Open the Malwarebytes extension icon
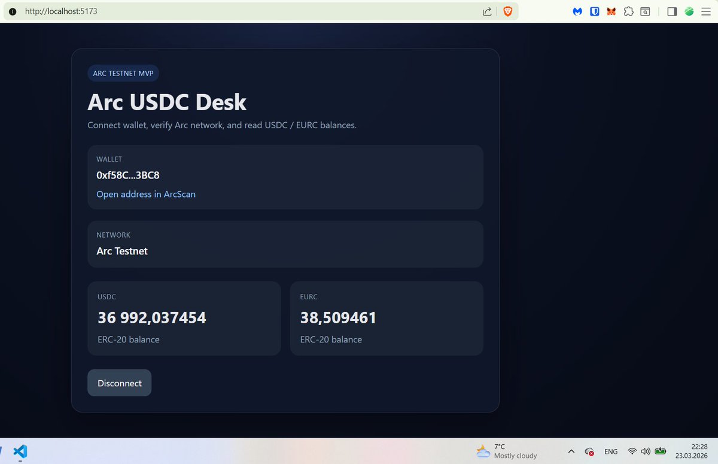This screenshot has height=464, width=718. pos(577,11)
